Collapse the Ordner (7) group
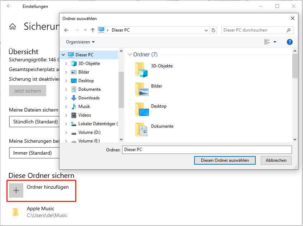 pyautogui.click(x=130, y=55)
